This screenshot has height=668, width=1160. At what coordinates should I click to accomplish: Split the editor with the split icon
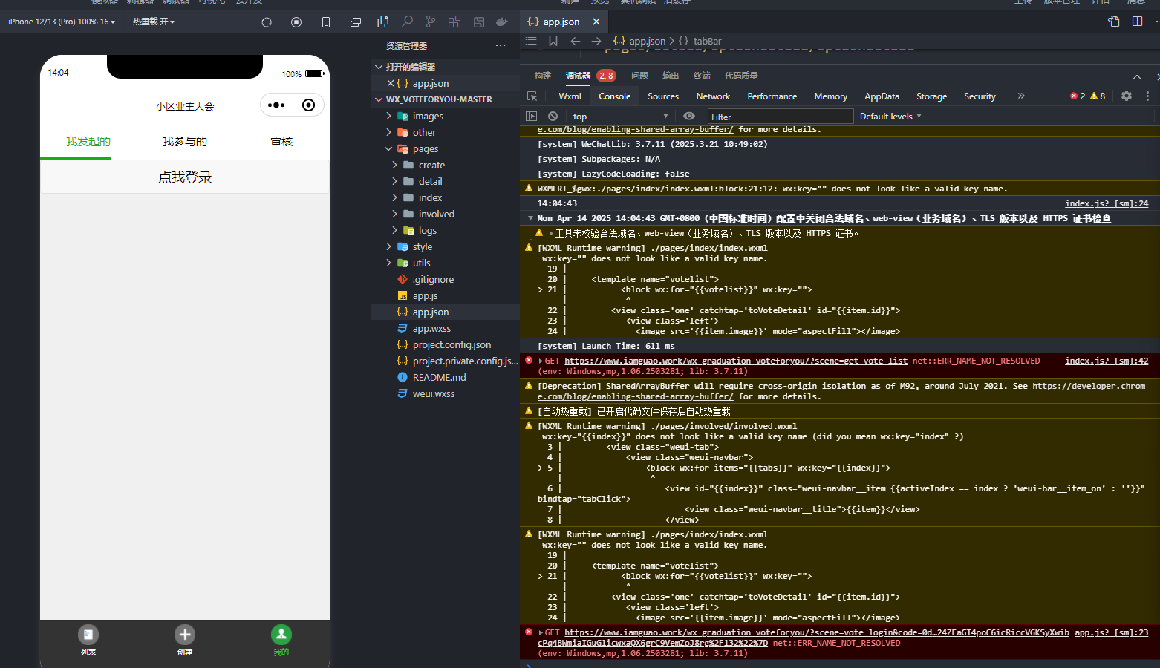1137,22
